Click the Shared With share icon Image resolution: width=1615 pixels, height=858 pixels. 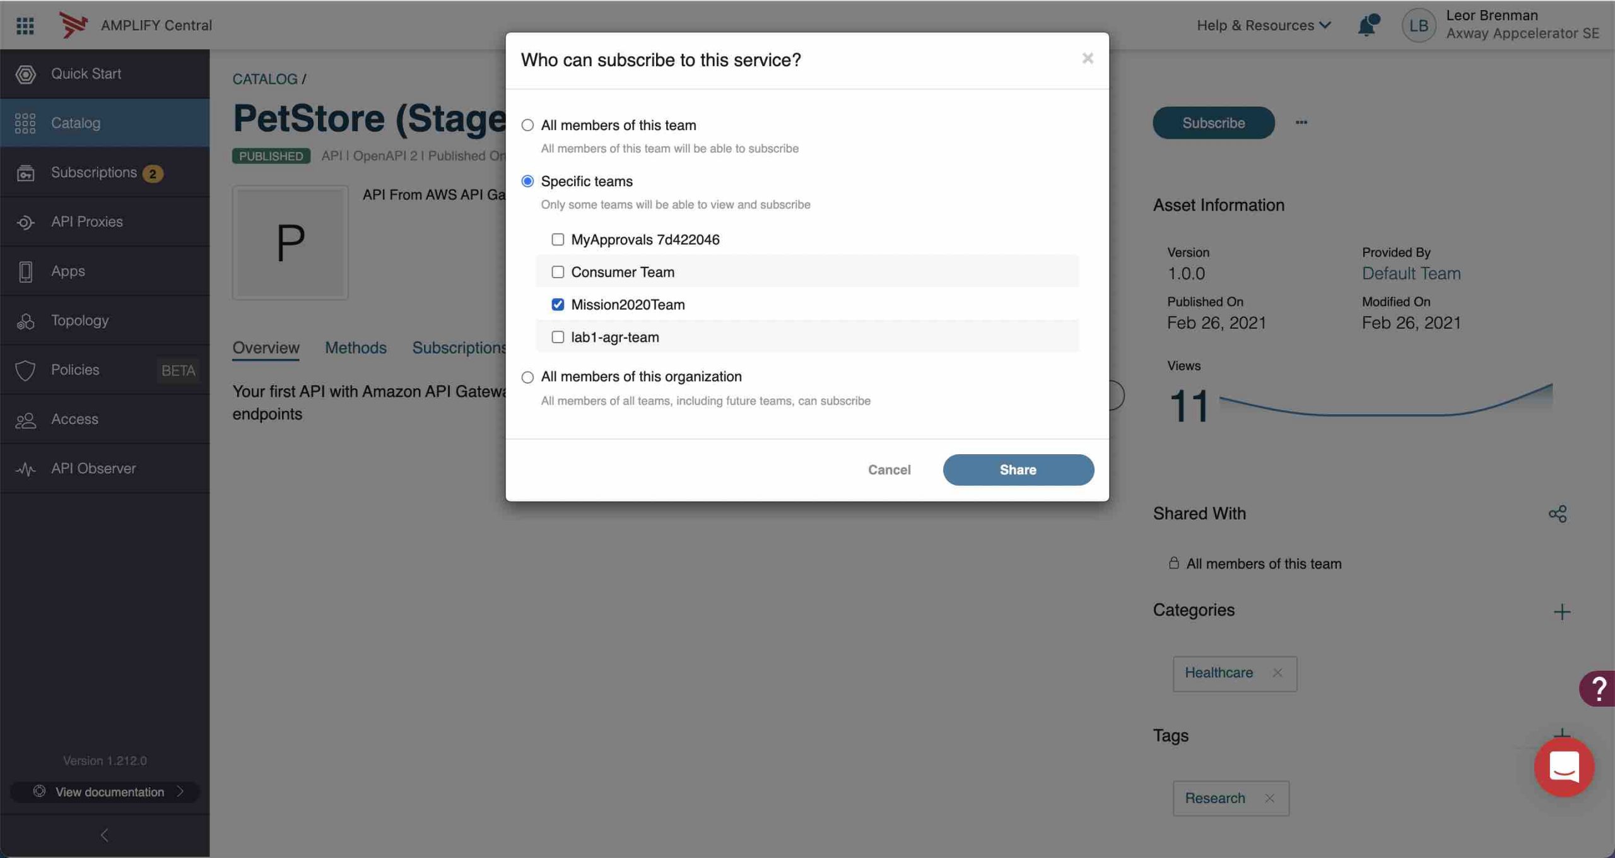pyautogui.click(x=1558, y=514)
